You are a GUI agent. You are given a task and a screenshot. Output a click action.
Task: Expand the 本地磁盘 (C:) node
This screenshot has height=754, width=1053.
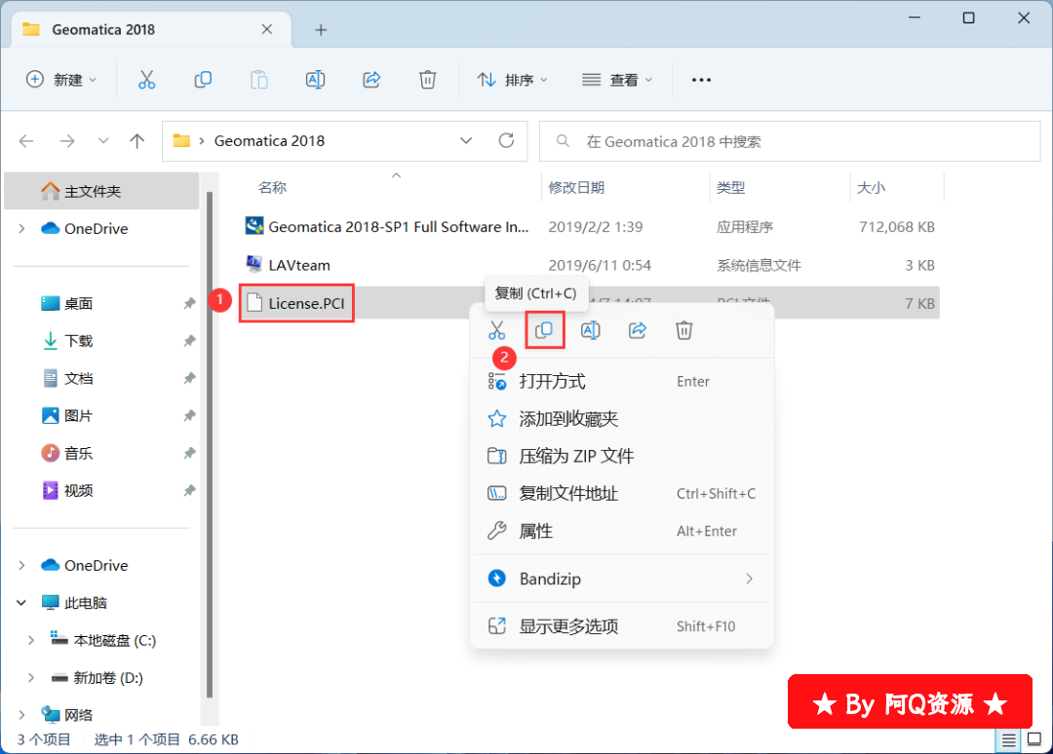31,640
